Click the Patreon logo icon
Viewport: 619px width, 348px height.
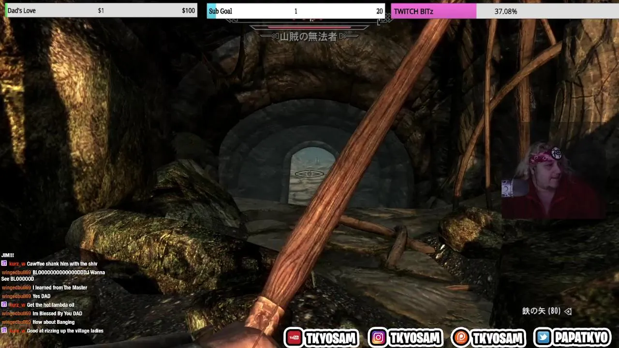[460, 338]
